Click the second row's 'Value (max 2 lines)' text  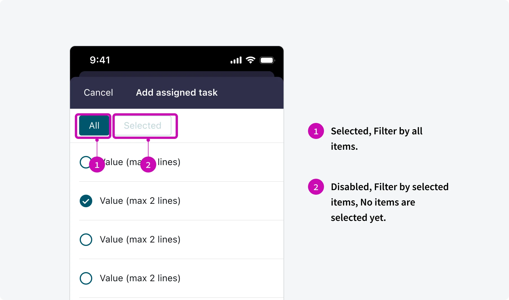[x=140, y=201]
